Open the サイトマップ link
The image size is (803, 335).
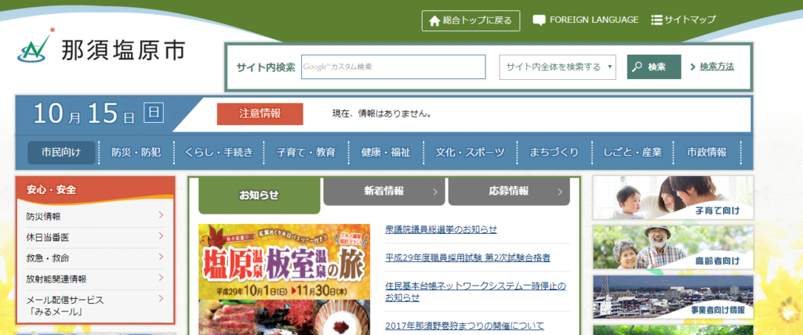point(690,20)
